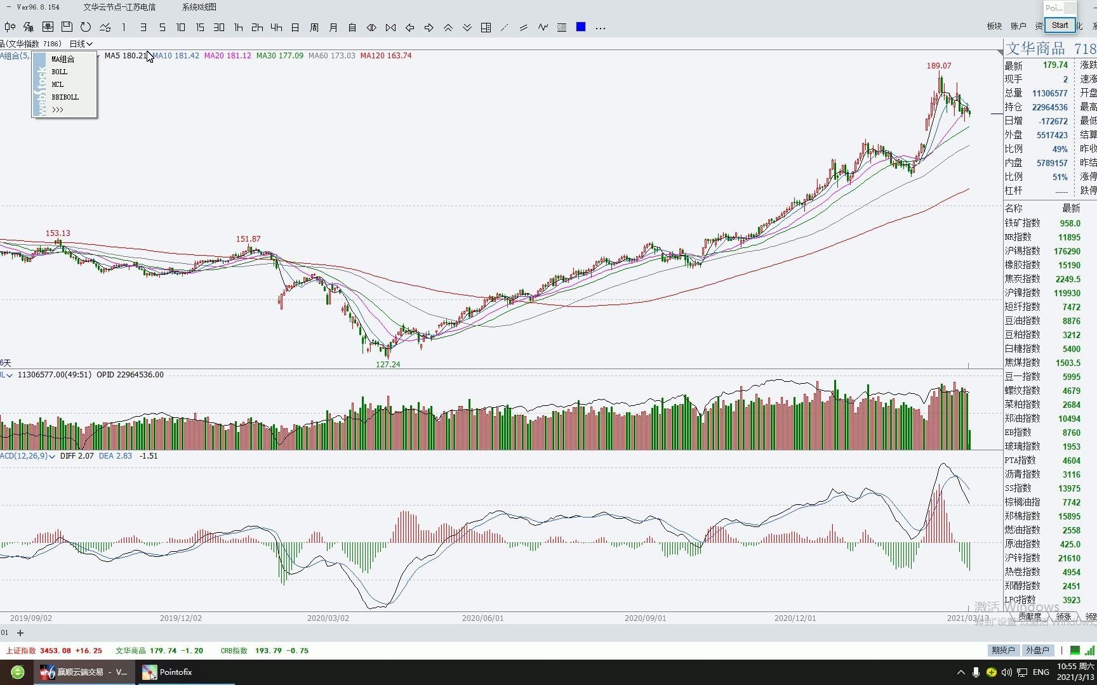The image size is (1097, 685).
Task: Switch to 3-minute period
Action: click(143, 27)
